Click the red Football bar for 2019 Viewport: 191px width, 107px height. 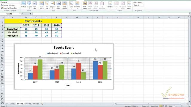[x=78, y=71]
